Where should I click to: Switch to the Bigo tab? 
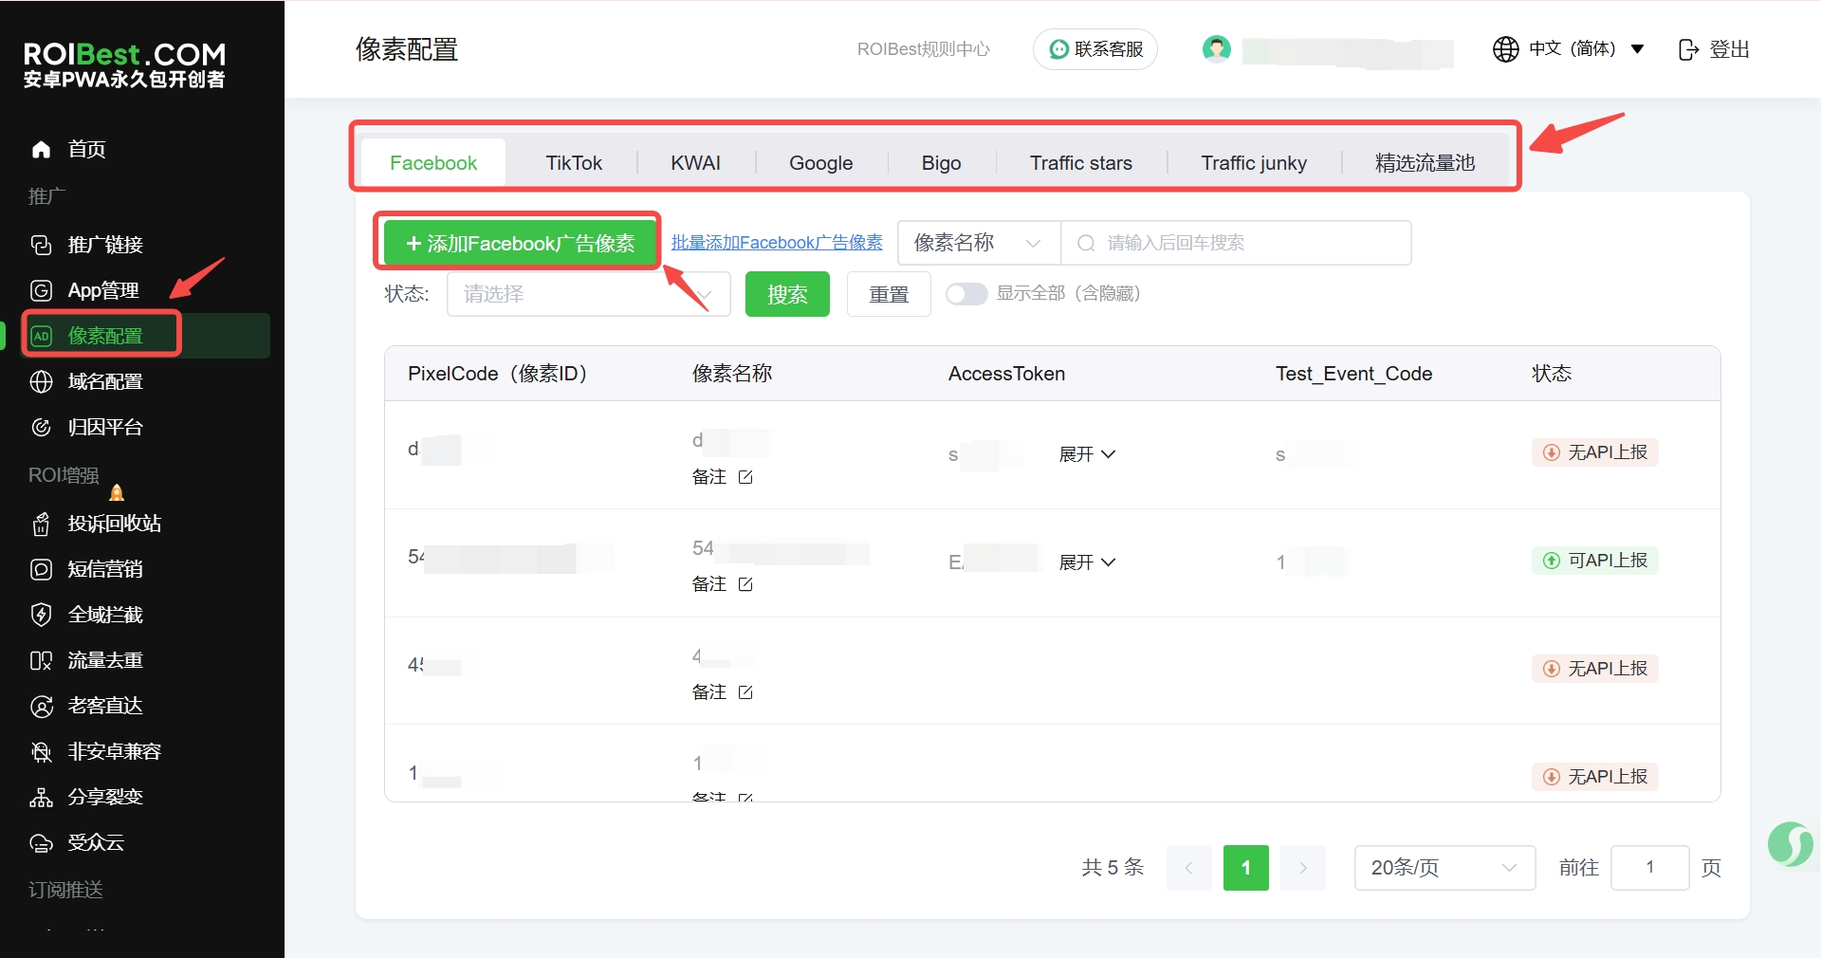941,163
